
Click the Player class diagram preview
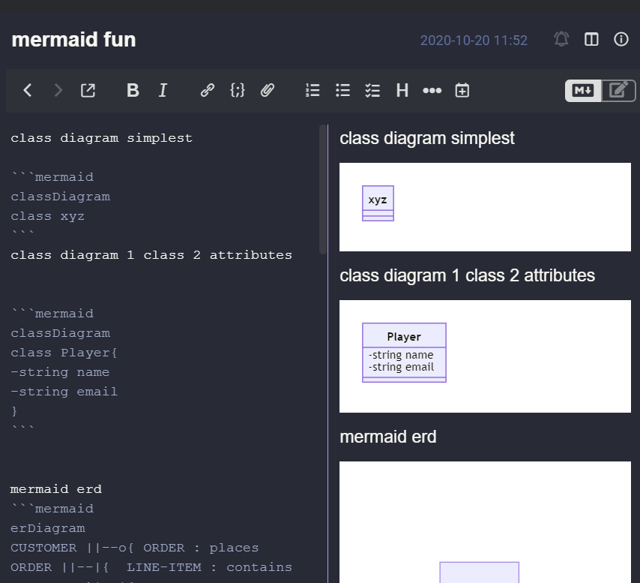pyautogui.click(x=404, y=352)
